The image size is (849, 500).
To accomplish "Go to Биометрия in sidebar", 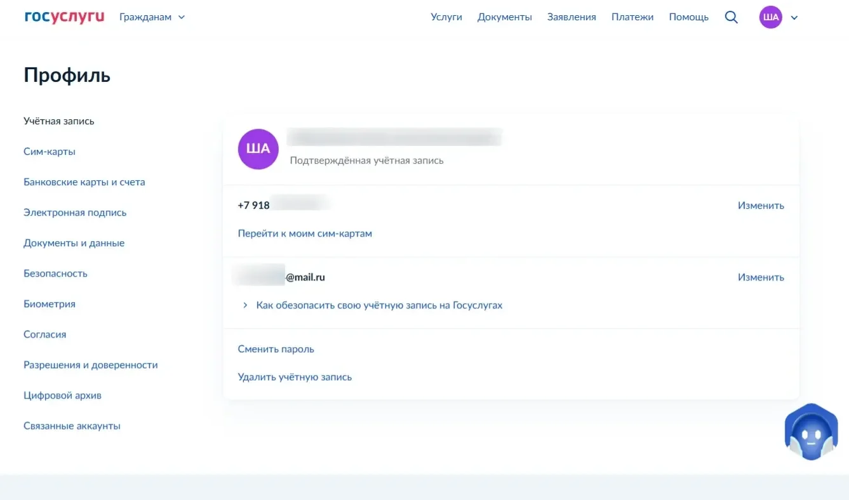I will click(x=50, y=304).
